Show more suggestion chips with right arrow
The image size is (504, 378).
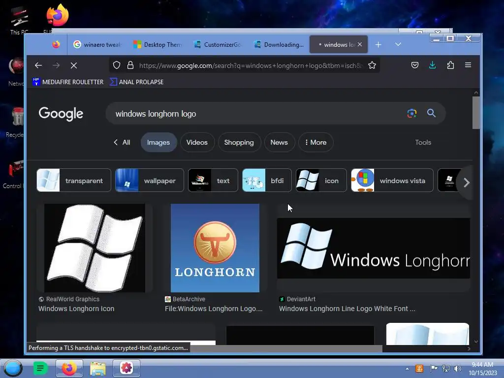[467, 183]
